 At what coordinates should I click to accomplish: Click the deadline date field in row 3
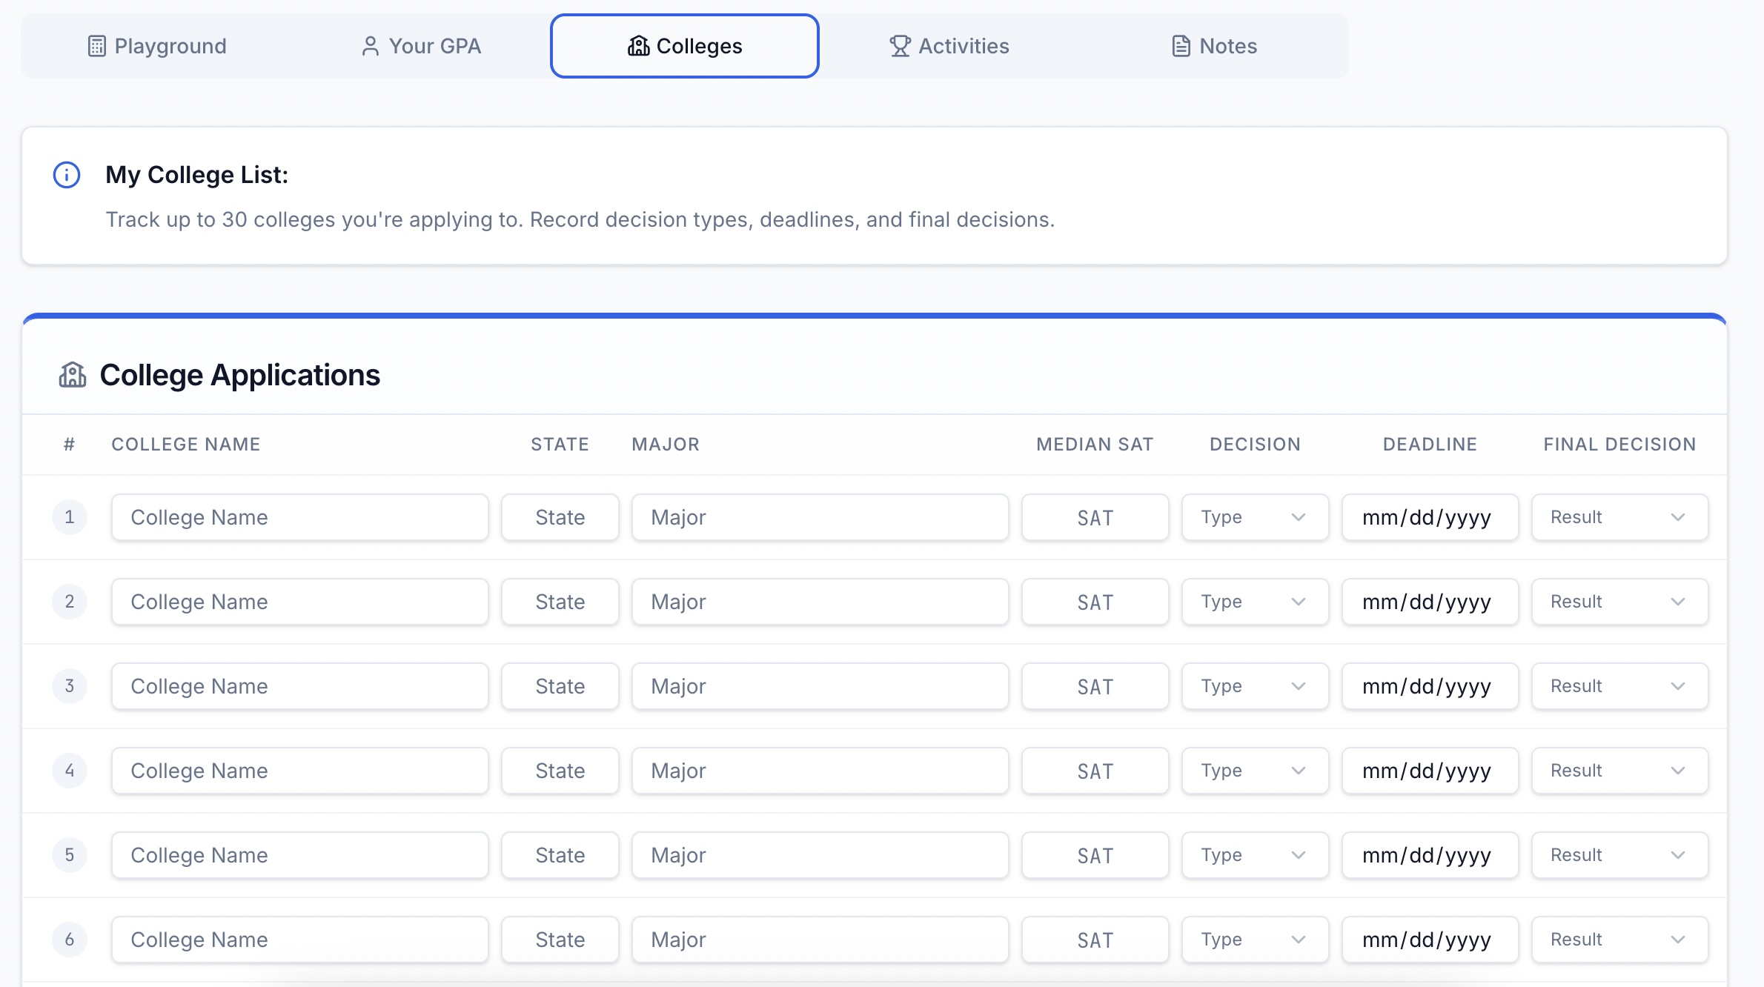[x=1429, y=686]
